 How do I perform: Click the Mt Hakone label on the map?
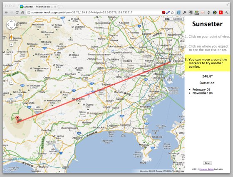(x=58, y=136)
